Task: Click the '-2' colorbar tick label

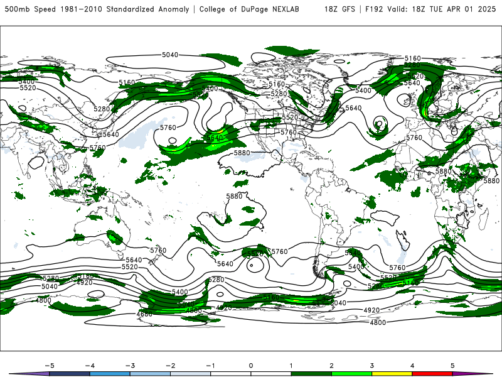Action: point(170,366)
